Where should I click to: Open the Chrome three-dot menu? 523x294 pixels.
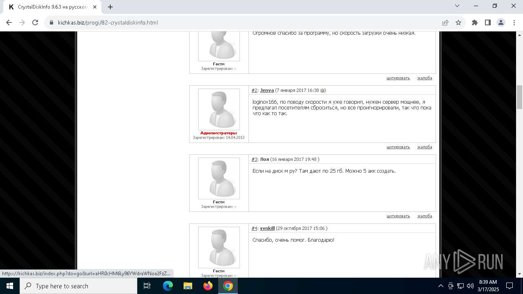click(514, 22)
